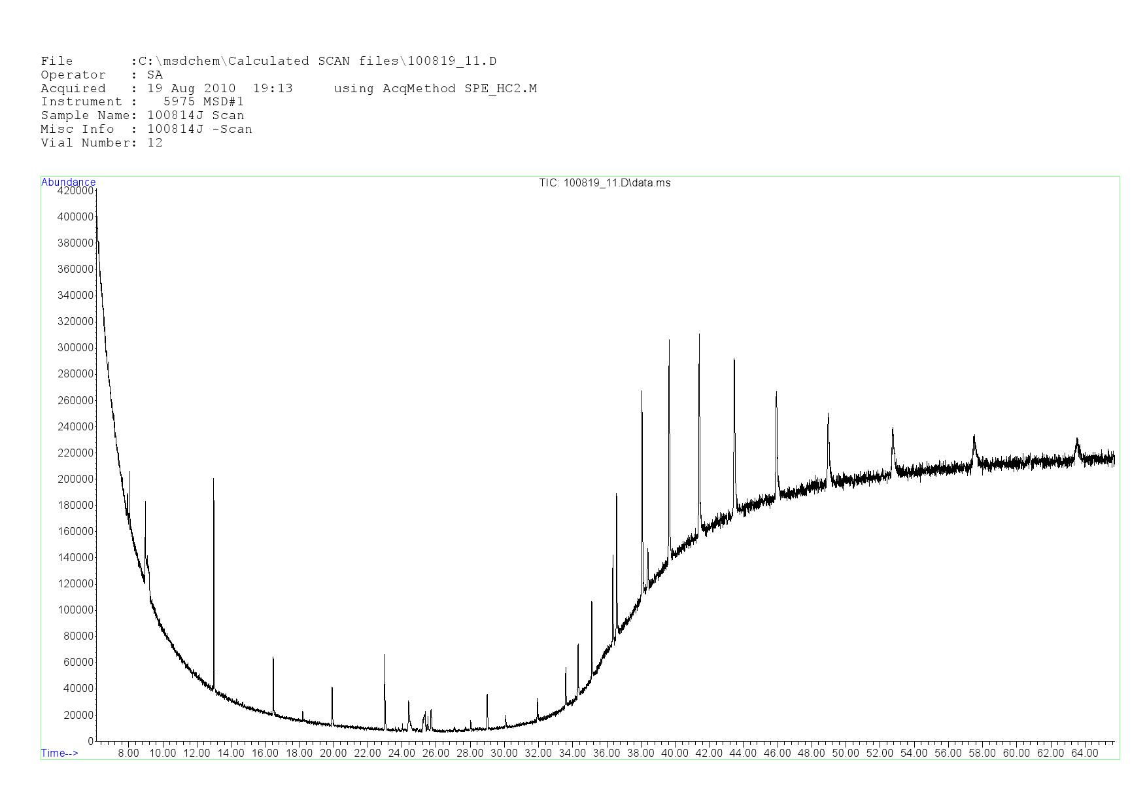Select the Operator SA text line
Viewport: 1147px width, 811px height.
101,75
